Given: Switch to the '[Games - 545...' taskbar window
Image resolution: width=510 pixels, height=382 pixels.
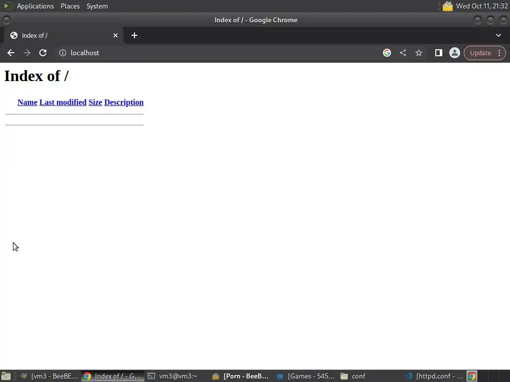Looking at the screenshot, I should click(306, 376).
